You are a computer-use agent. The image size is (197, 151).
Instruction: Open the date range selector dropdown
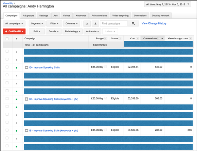[x=167, y=4]
